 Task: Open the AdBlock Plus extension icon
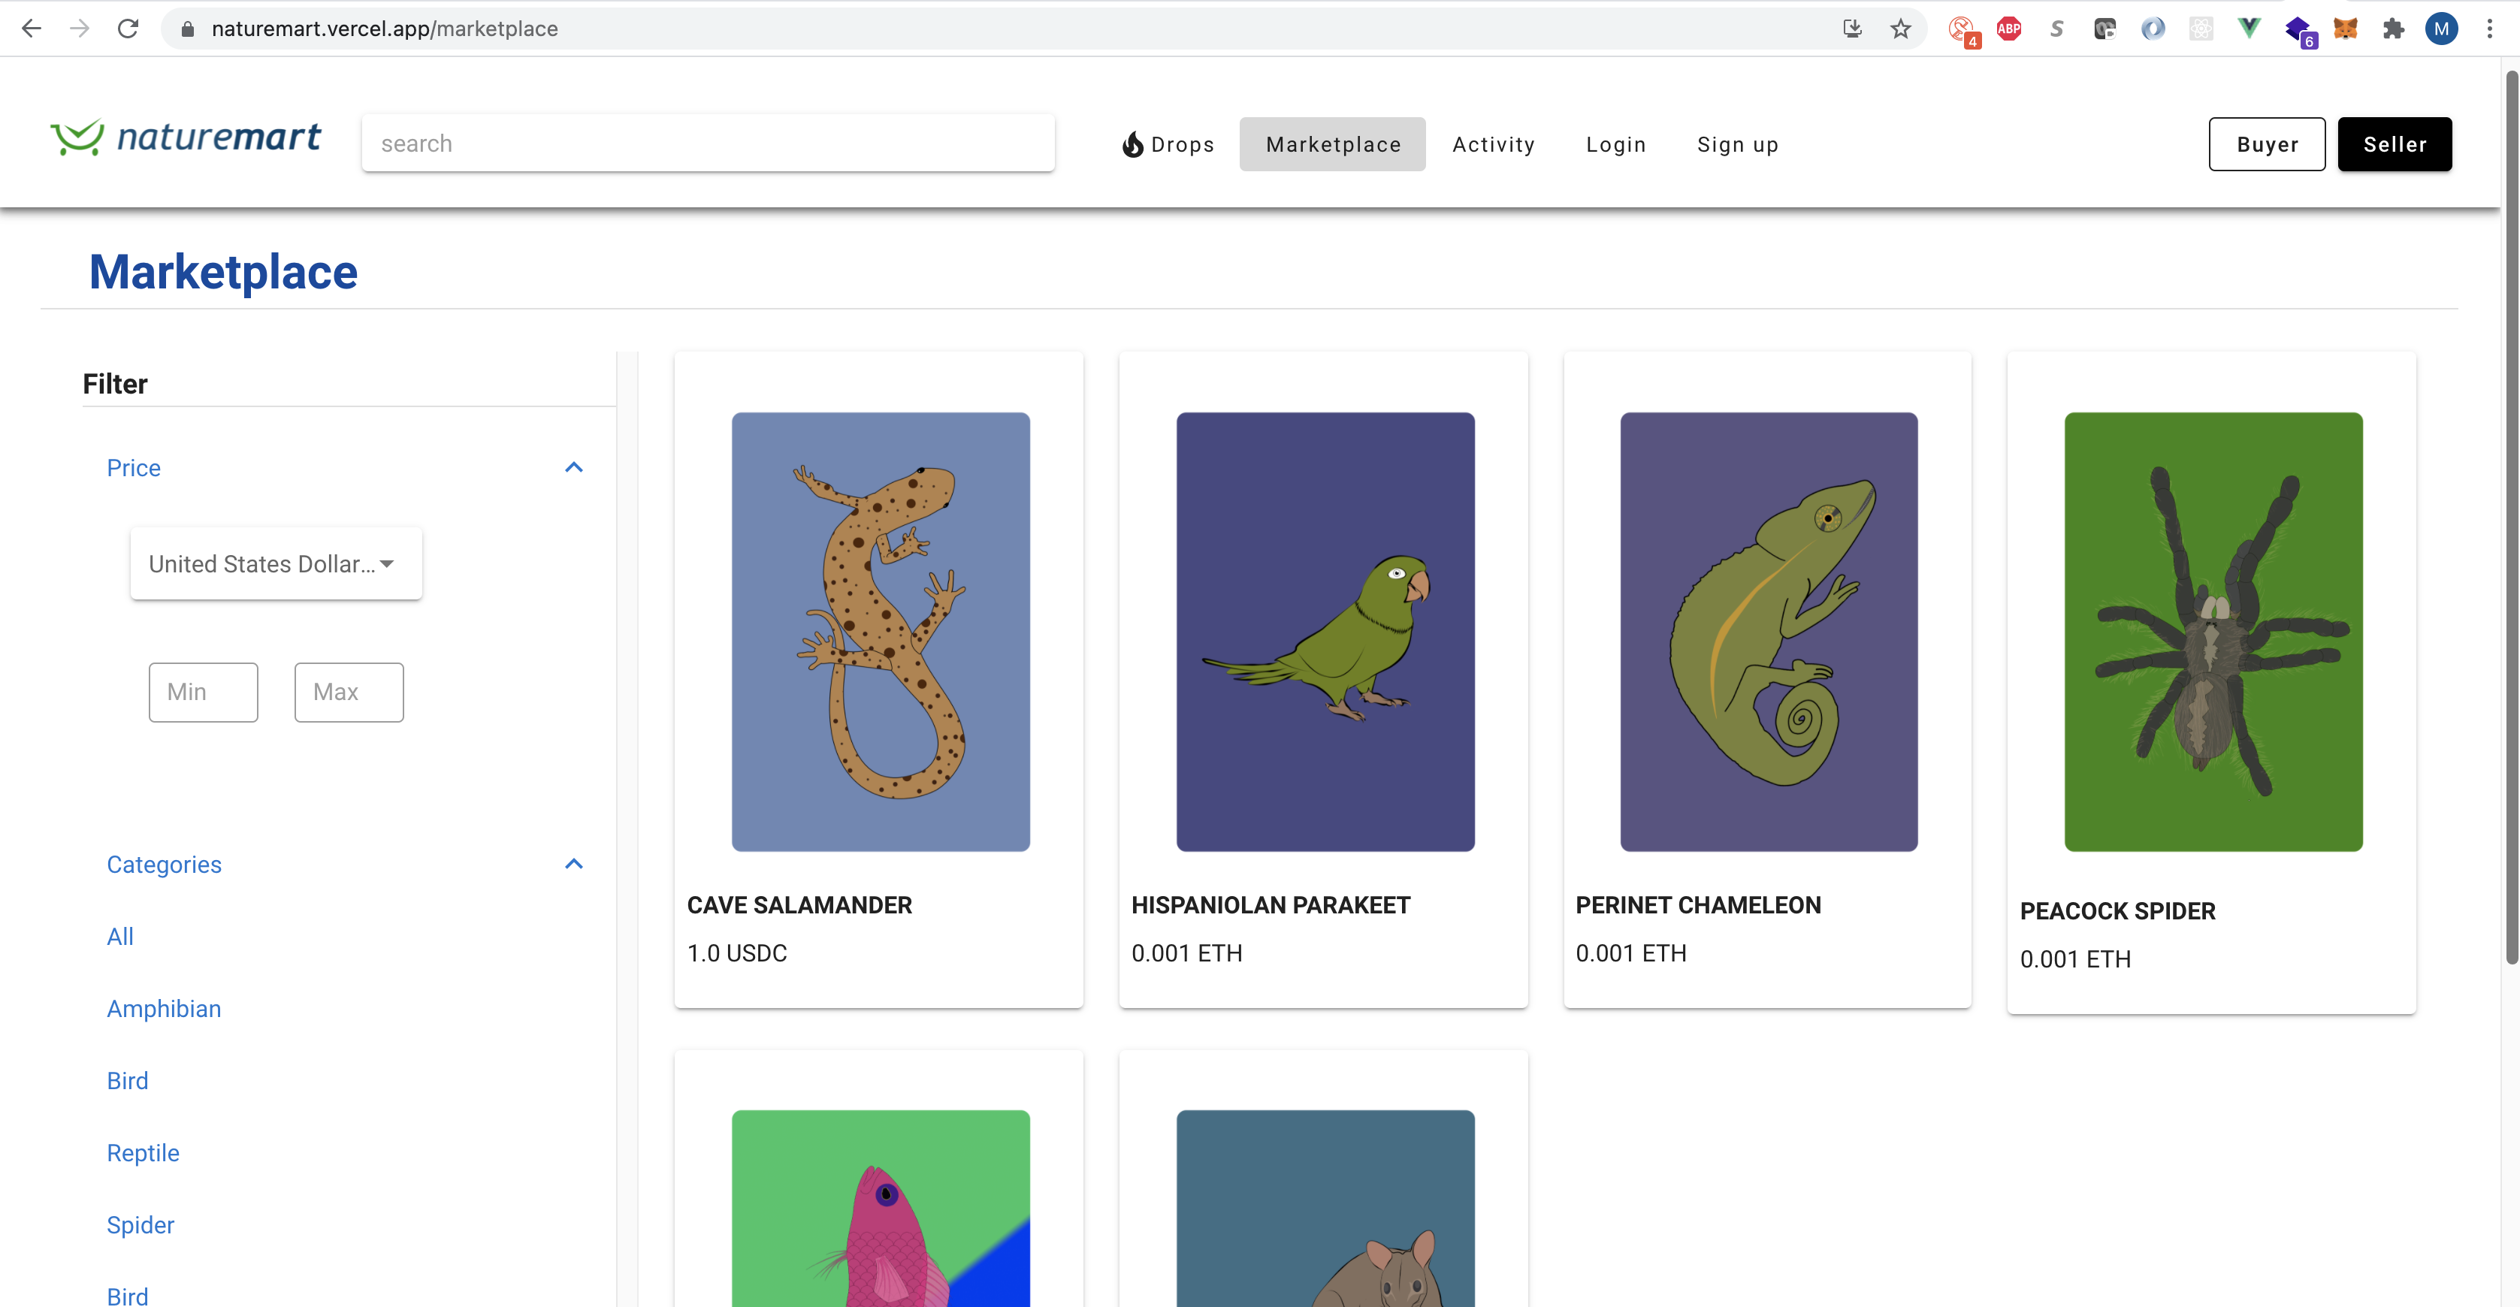[x=2008, y=29]
